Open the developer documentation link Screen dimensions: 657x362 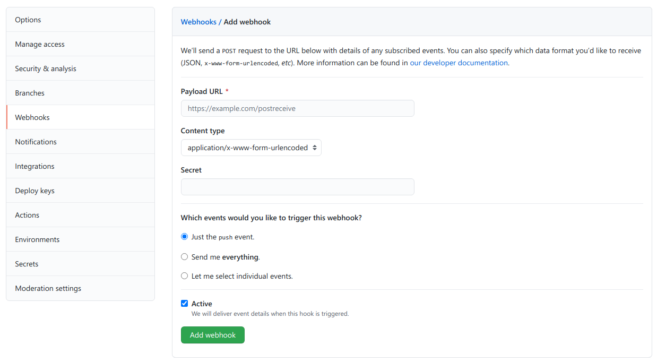459,63
